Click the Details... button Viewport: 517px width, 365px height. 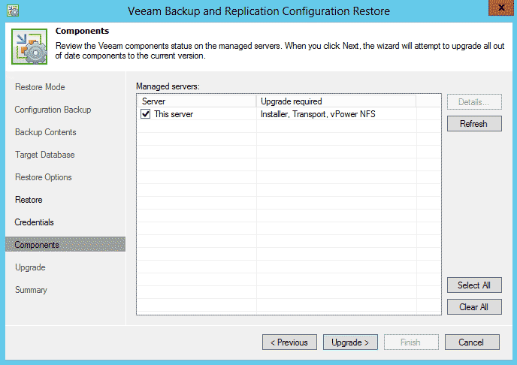click(474, 102)
